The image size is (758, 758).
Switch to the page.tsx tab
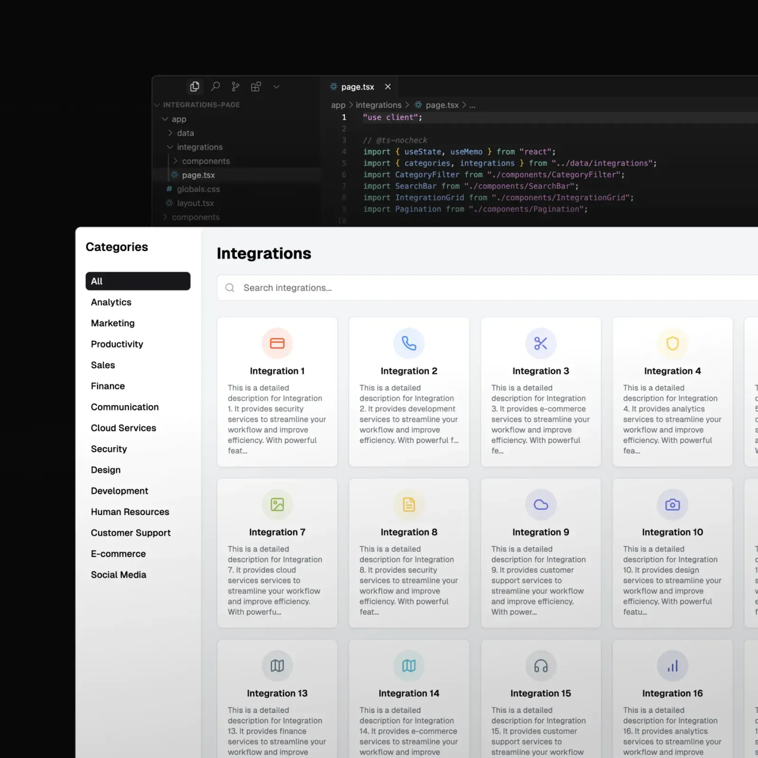coord(358,87)
